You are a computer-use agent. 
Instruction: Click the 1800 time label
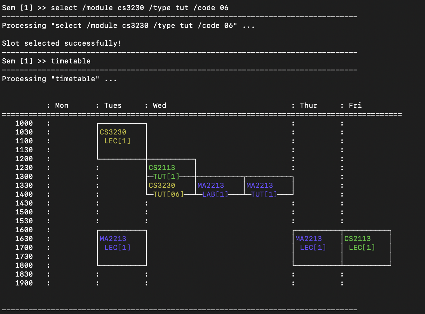24,265
